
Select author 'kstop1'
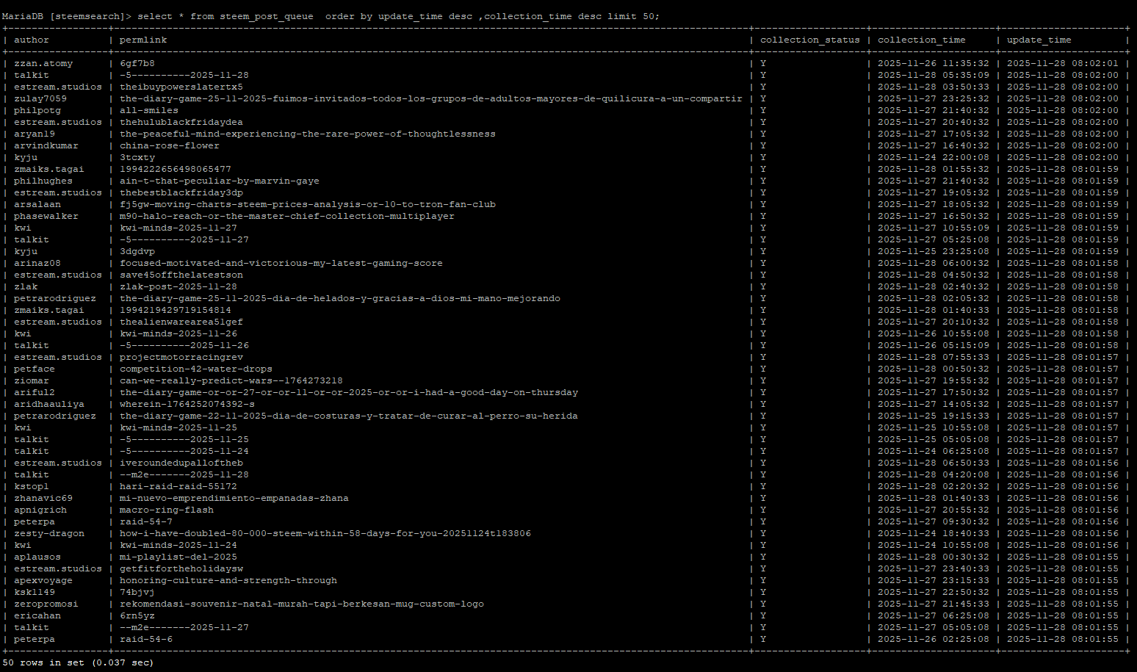pyautogui.click(x=32, y=486)
